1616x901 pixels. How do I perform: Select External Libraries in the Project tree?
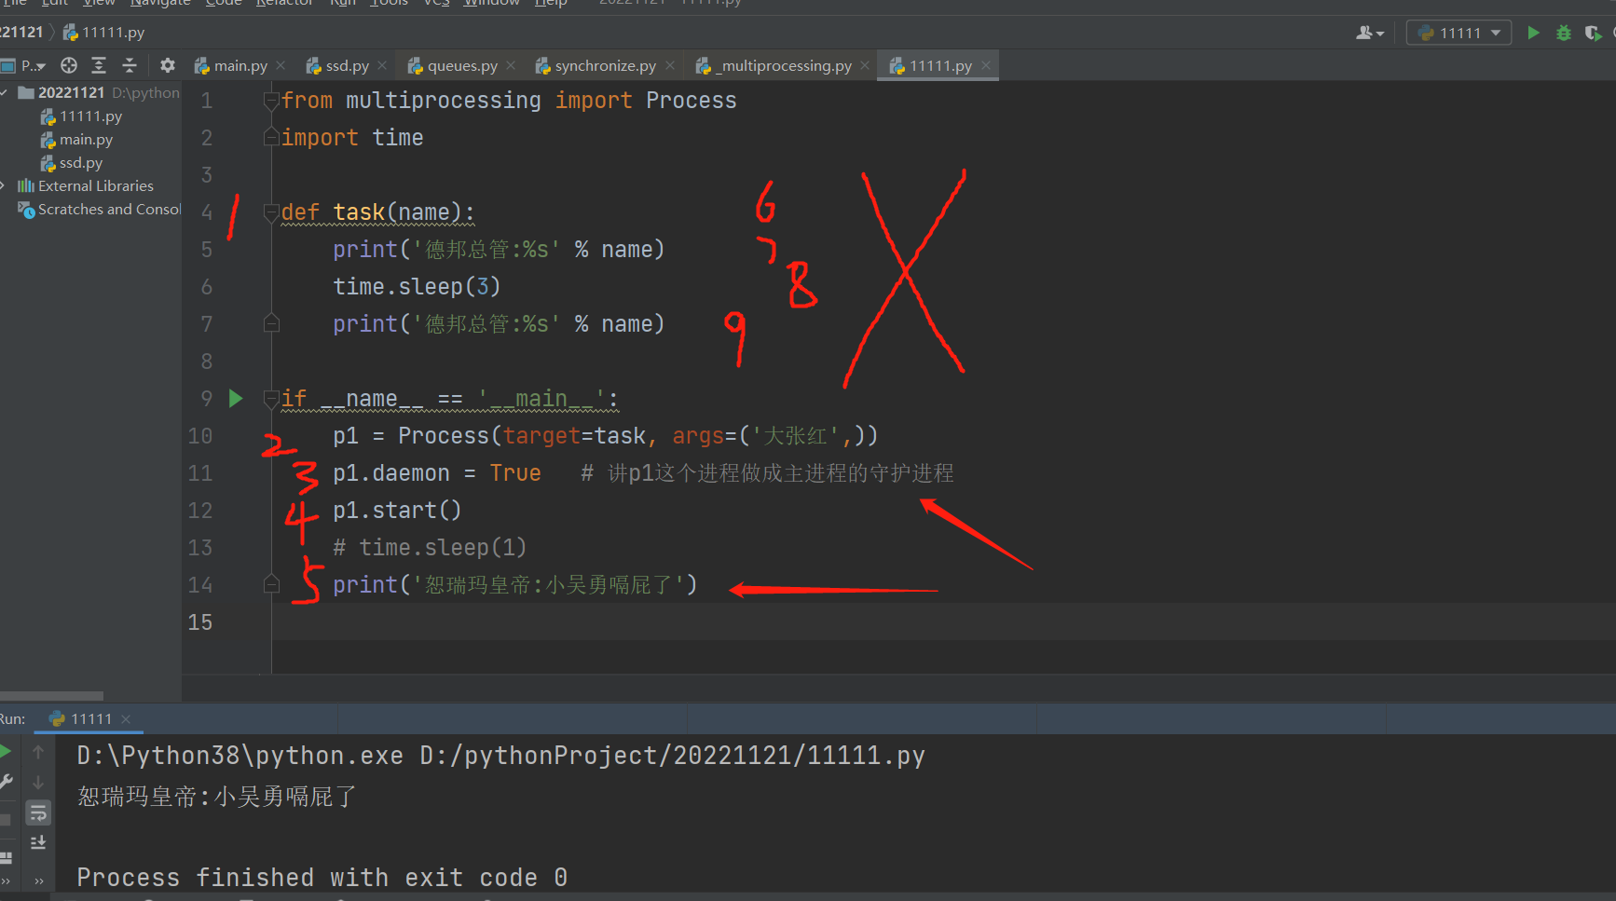(86, 185)
